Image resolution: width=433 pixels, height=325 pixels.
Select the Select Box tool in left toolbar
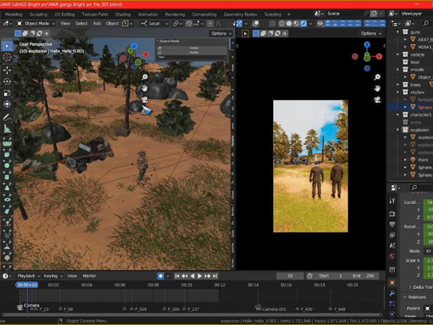7,46
